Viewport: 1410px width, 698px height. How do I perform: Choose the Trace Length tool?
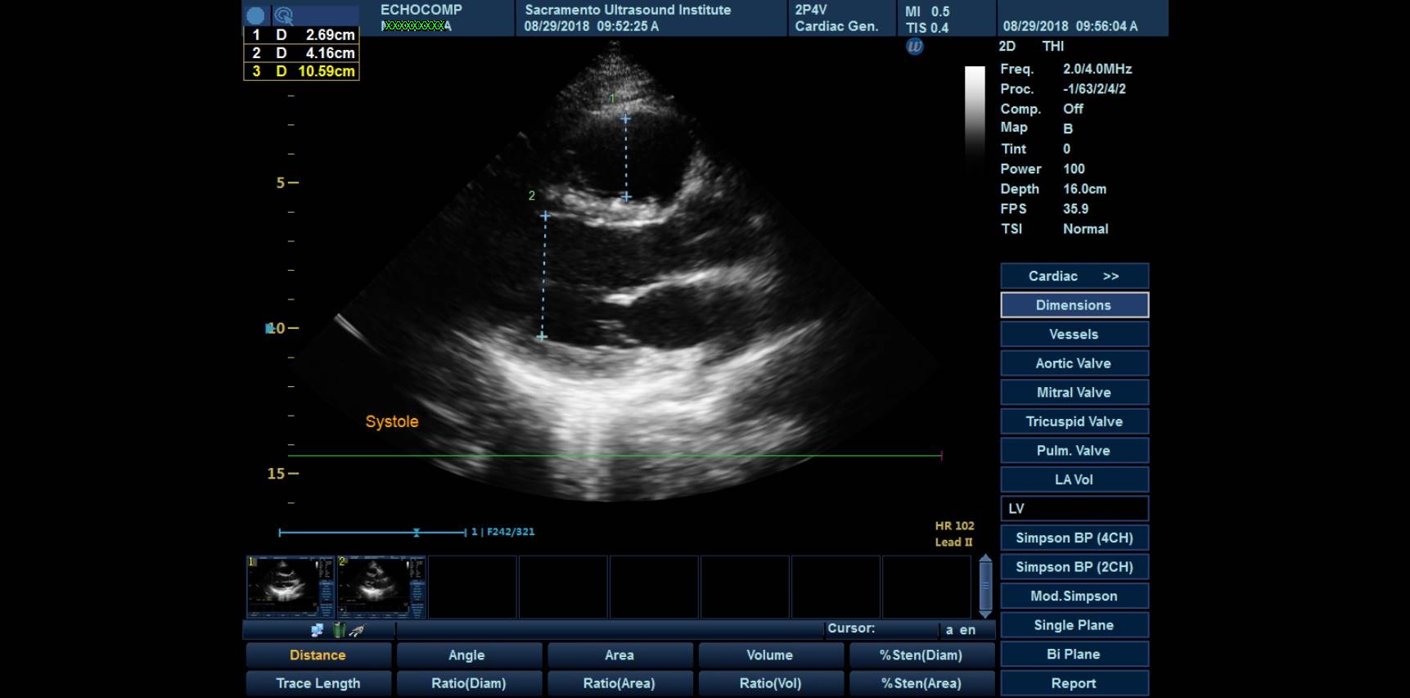318,683
